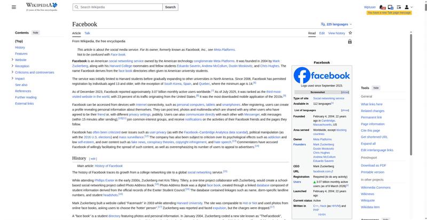Expand the Website section in contents
The image size is (427, 220).
pyautogui.click(x=12, y=60)
